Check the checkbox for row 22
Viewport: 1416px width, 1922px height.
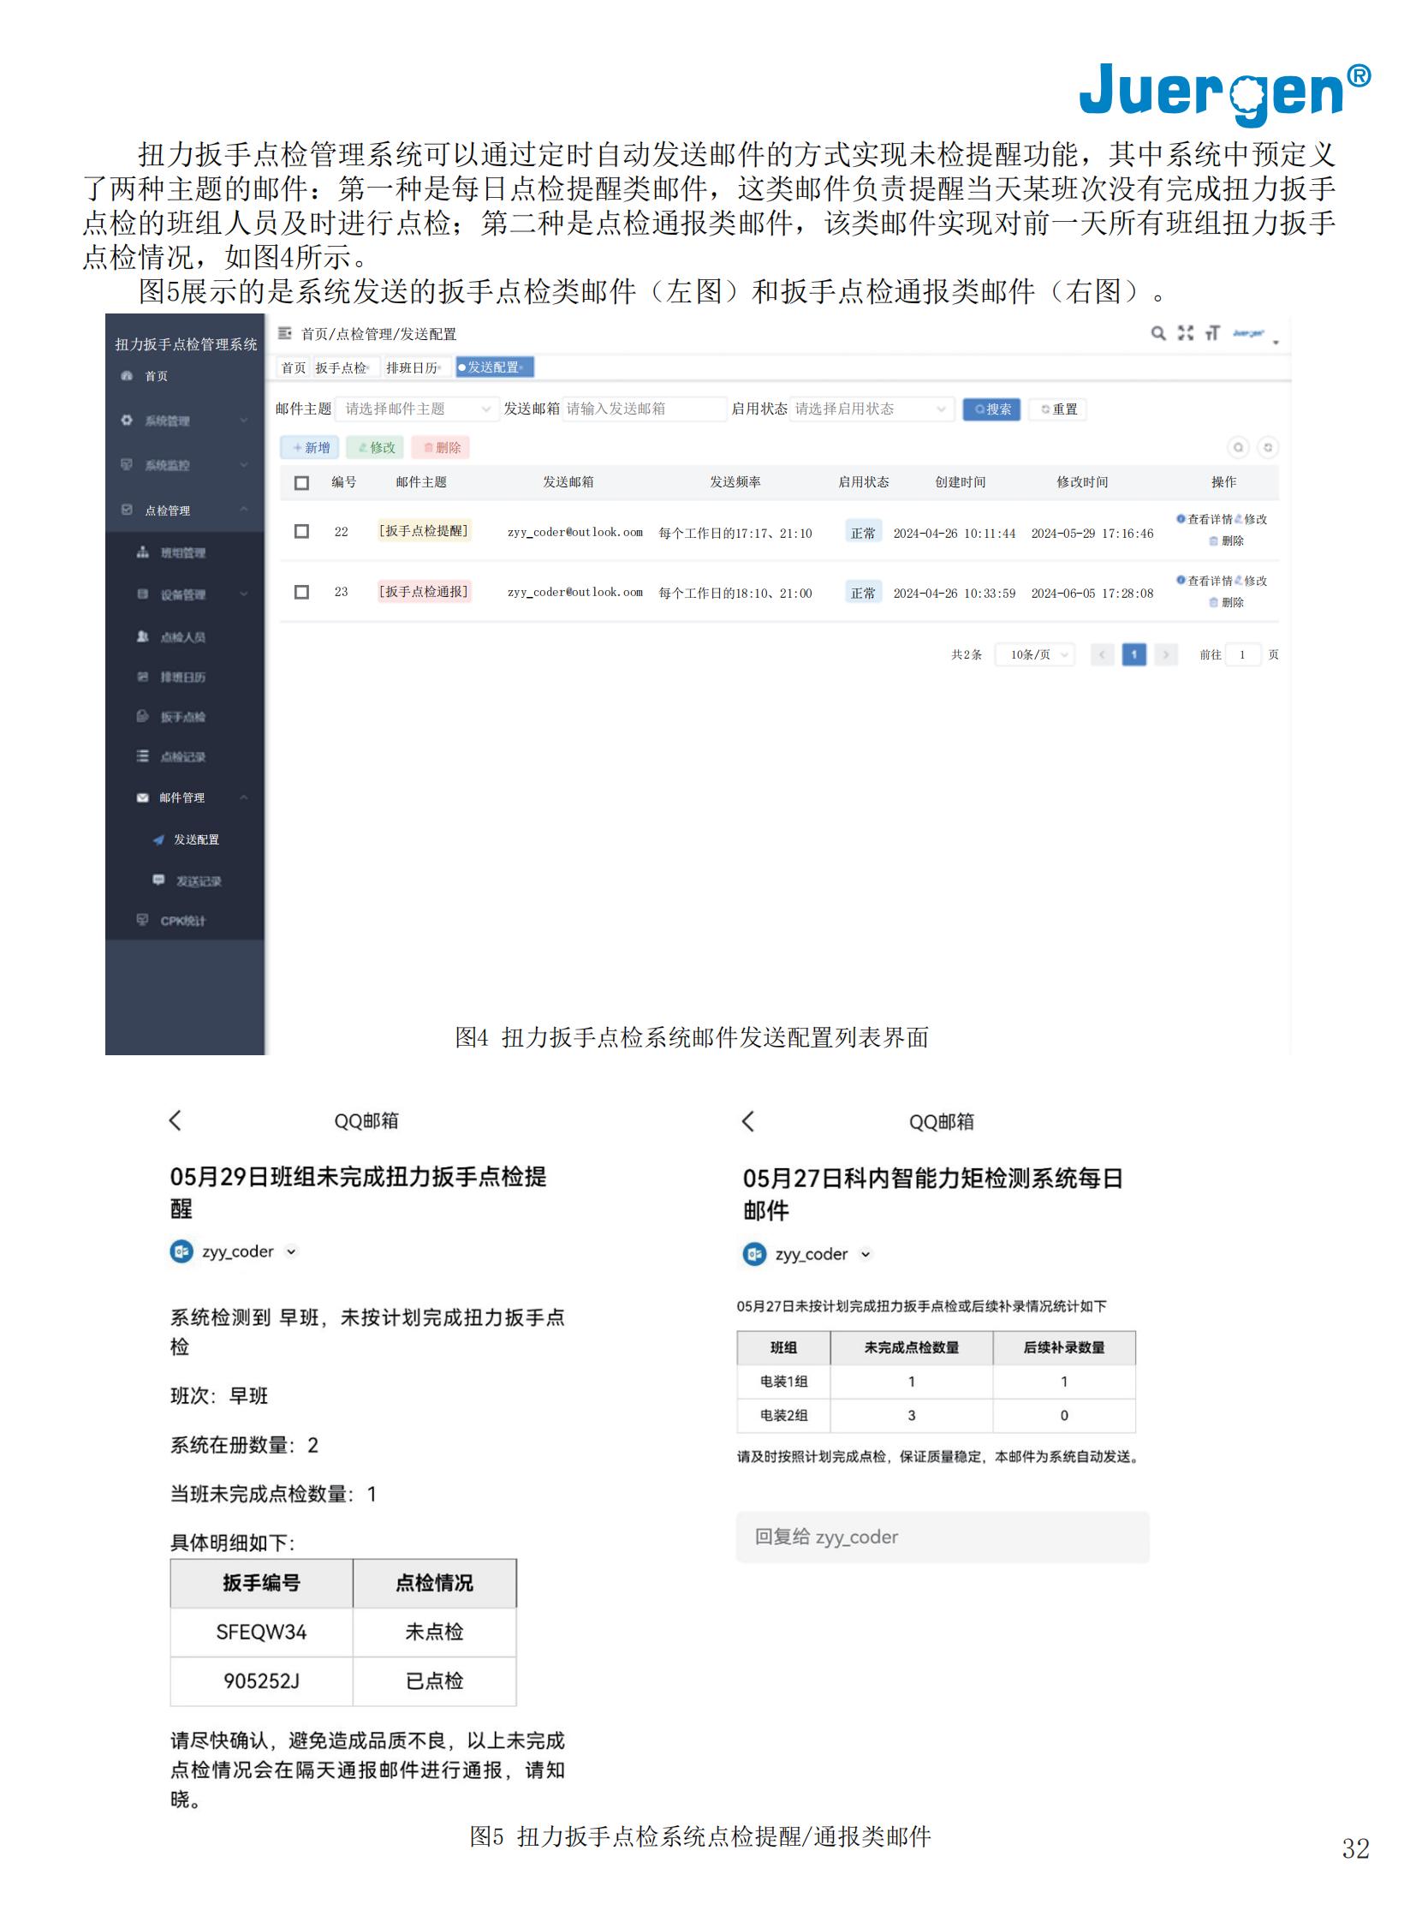tap(301, 532)
